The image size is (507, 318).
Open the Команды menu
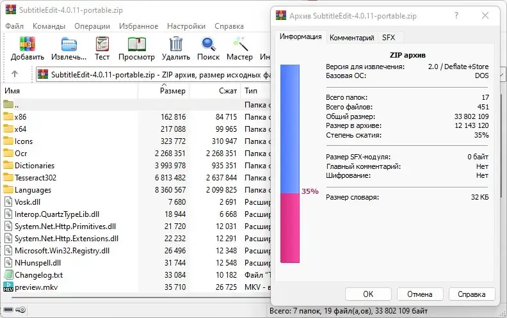click(49, 26)
